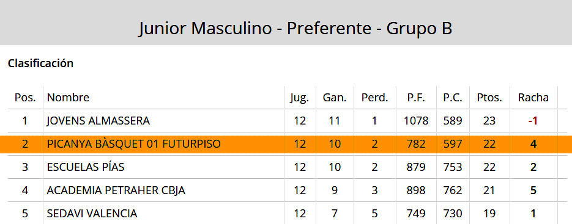The image size is (572, 224).
Task: Sort by the Nombre column header
Action: [69, 98]
